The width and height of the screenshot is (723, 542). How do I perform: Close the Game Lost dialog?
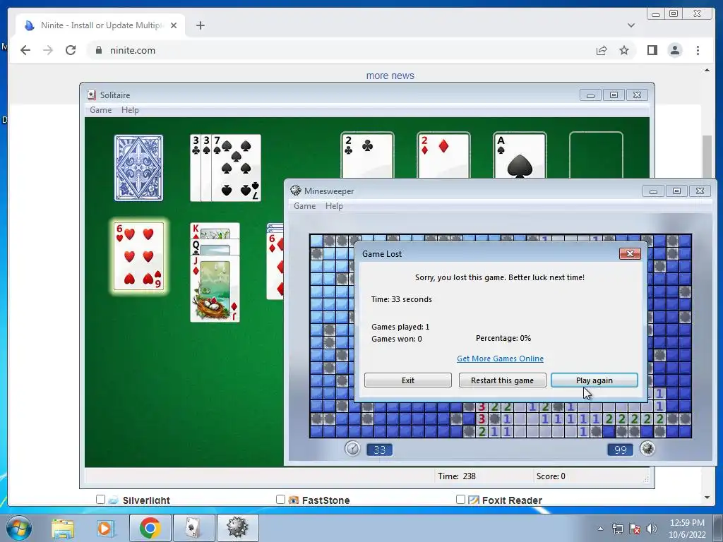(630, 253)
